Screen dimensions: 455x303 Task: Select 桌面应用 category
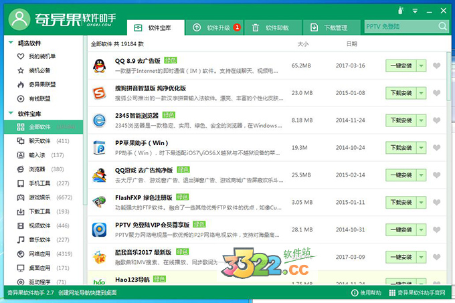43,268
